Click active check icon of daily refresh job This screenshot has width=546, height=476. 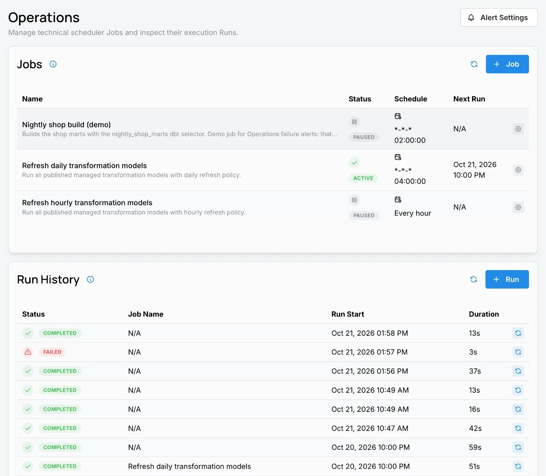355,163
